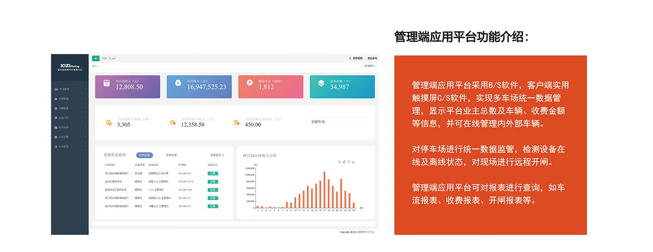Select the 首页 tab
This screenshot has width=653, height=252.
pyautogui.click(x=95, y=66)
